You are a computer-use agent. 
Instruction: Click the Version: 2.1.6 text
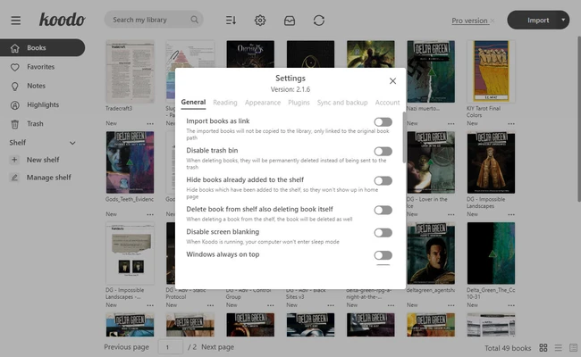pos(290,89)
